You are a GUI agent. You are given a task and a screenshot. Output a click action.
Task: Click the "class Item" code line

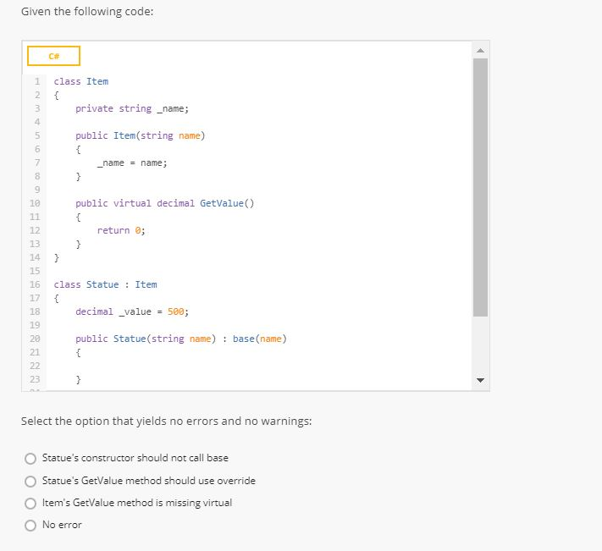click(81, 81)
